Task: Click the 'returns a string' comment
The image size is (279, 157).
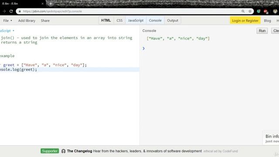Action: coord(19,42)
